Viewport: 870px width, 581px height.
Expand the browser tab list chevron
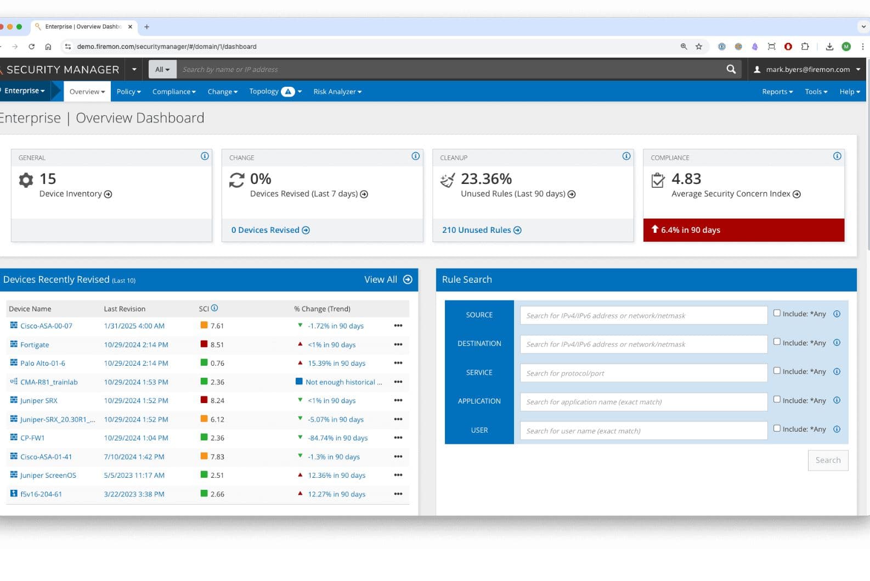863,26
